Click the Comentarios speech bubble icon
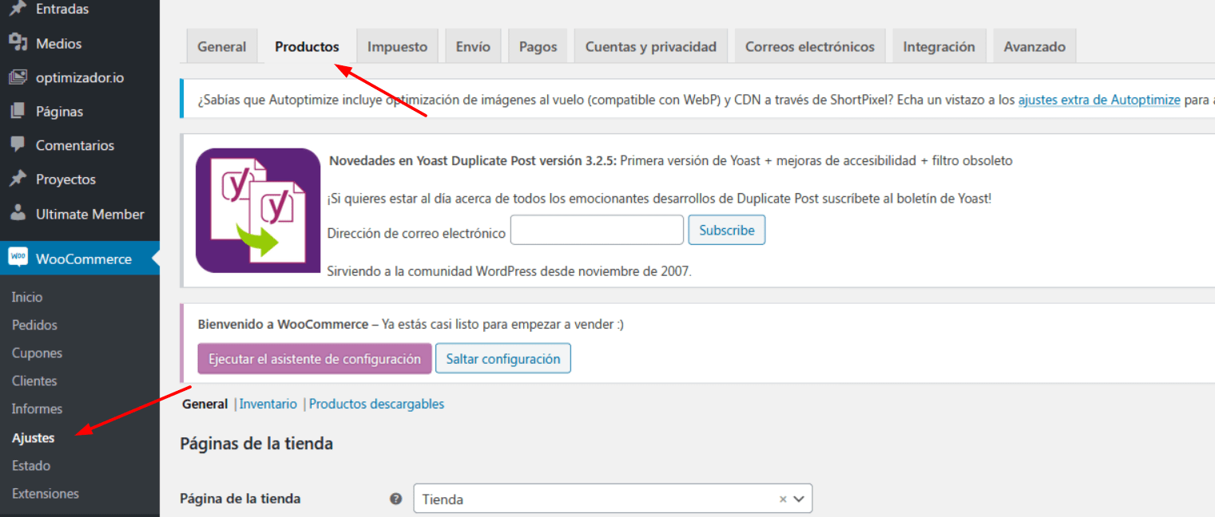1215x517 pixels. [18, 145]
